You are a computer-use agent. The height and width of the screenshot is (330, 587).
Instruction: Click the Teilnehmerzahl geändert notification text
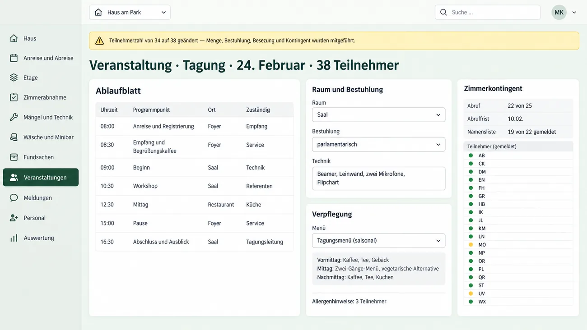click(x=232, y=41)
